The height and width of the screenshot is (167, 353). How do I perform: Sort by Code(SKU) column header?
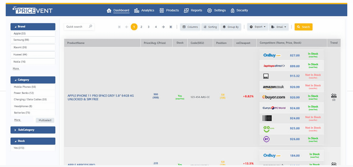point(200,43)
